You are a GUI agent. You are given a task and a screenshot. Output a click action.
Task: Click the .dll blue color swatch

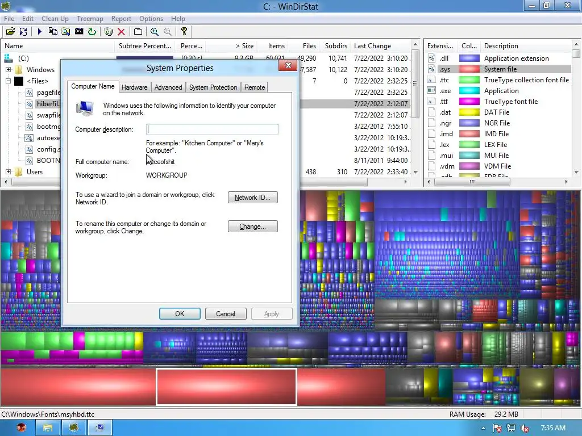pos(469,58)
